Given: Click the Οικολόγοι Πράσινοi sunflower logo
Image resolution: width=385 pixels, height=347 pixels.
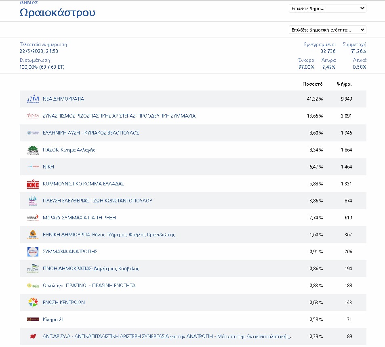Looking at the screenshot, I should 33,286.
